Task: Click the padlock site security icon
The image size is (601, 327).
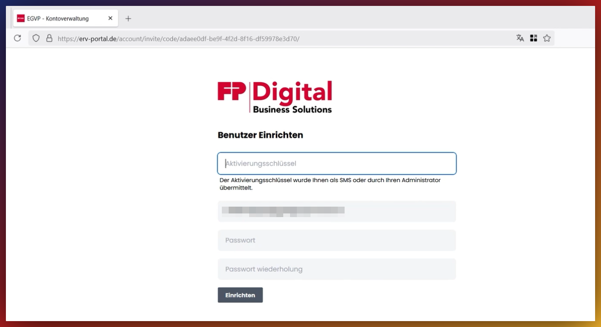Action: point(50,39)
